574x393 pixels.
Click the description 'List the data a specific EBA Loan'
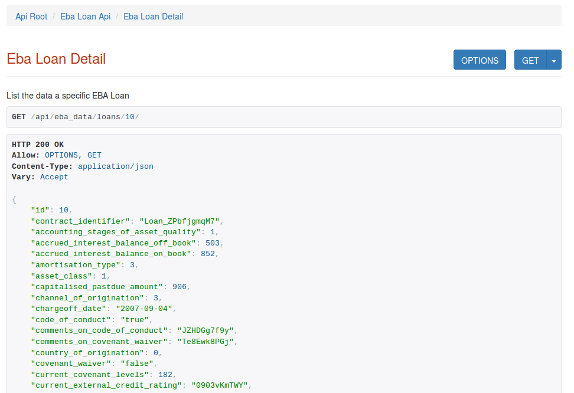[68, 95]
